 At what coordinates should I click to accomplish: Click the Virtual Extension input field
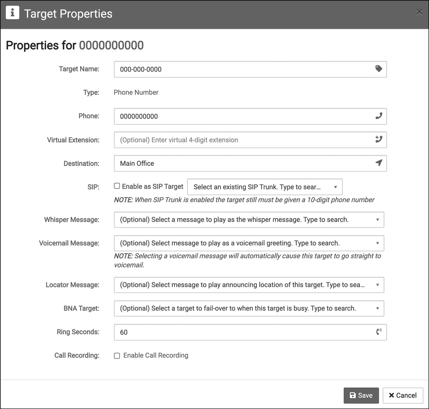coord(229,140)
